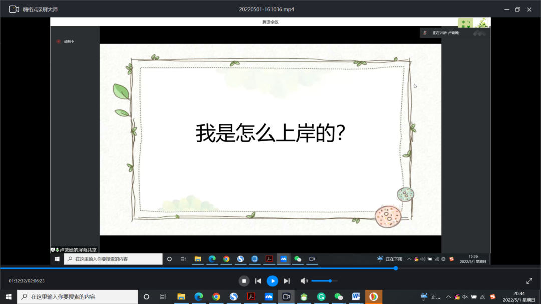Open Task View on host taskbar
The image size is (541, 304).
click(164, 297)
